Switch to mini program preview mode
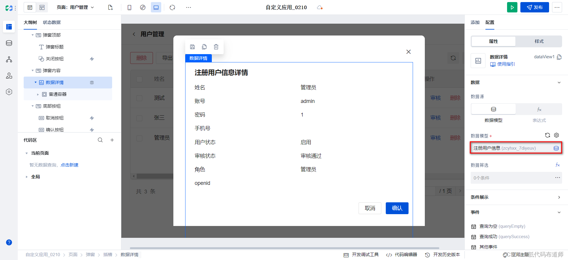This screenshot has height=260, width=568. 143,7
